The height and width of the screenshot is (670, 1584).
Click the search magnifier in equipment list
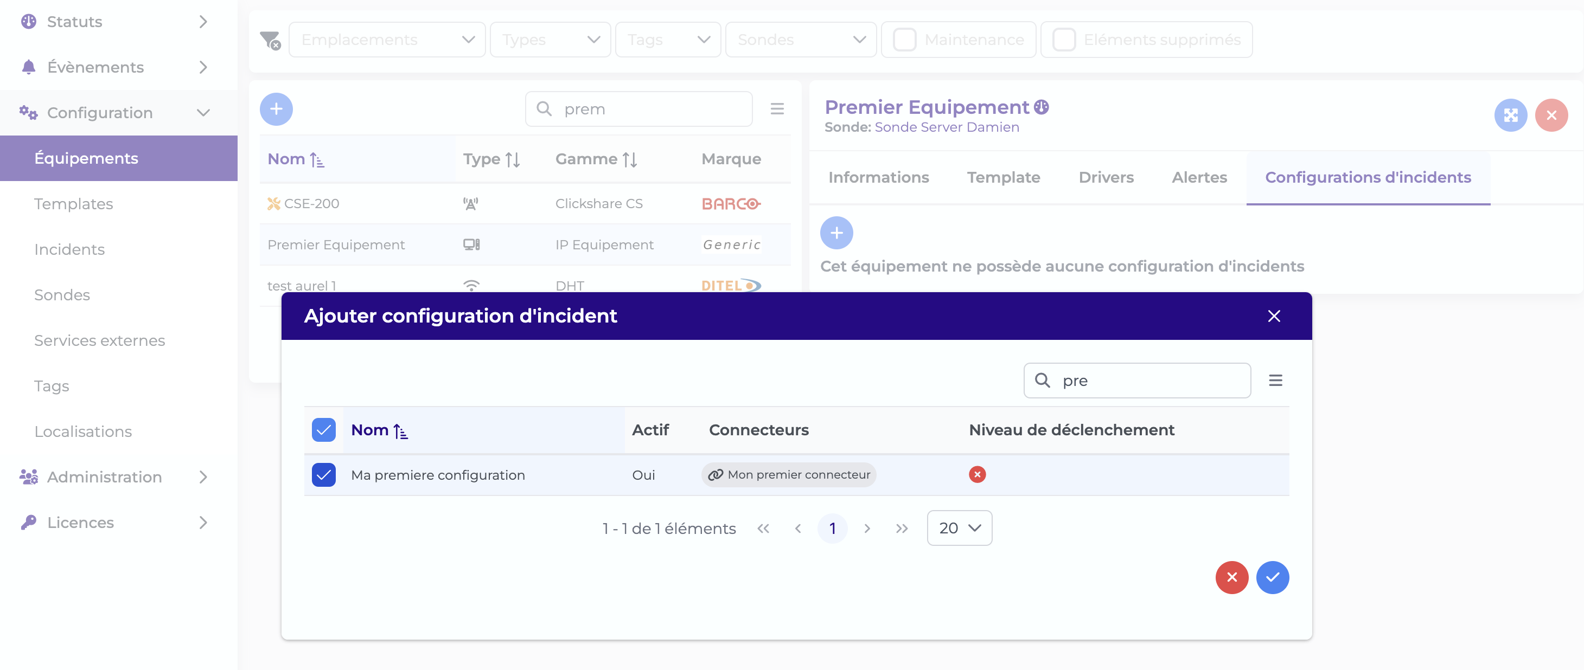[x=544, y=109]
